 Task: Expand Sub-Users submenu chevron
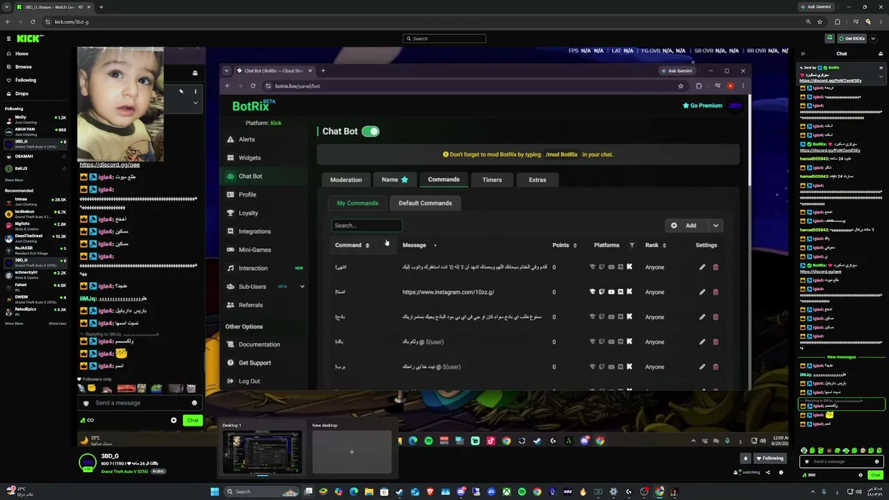point(302,287)
